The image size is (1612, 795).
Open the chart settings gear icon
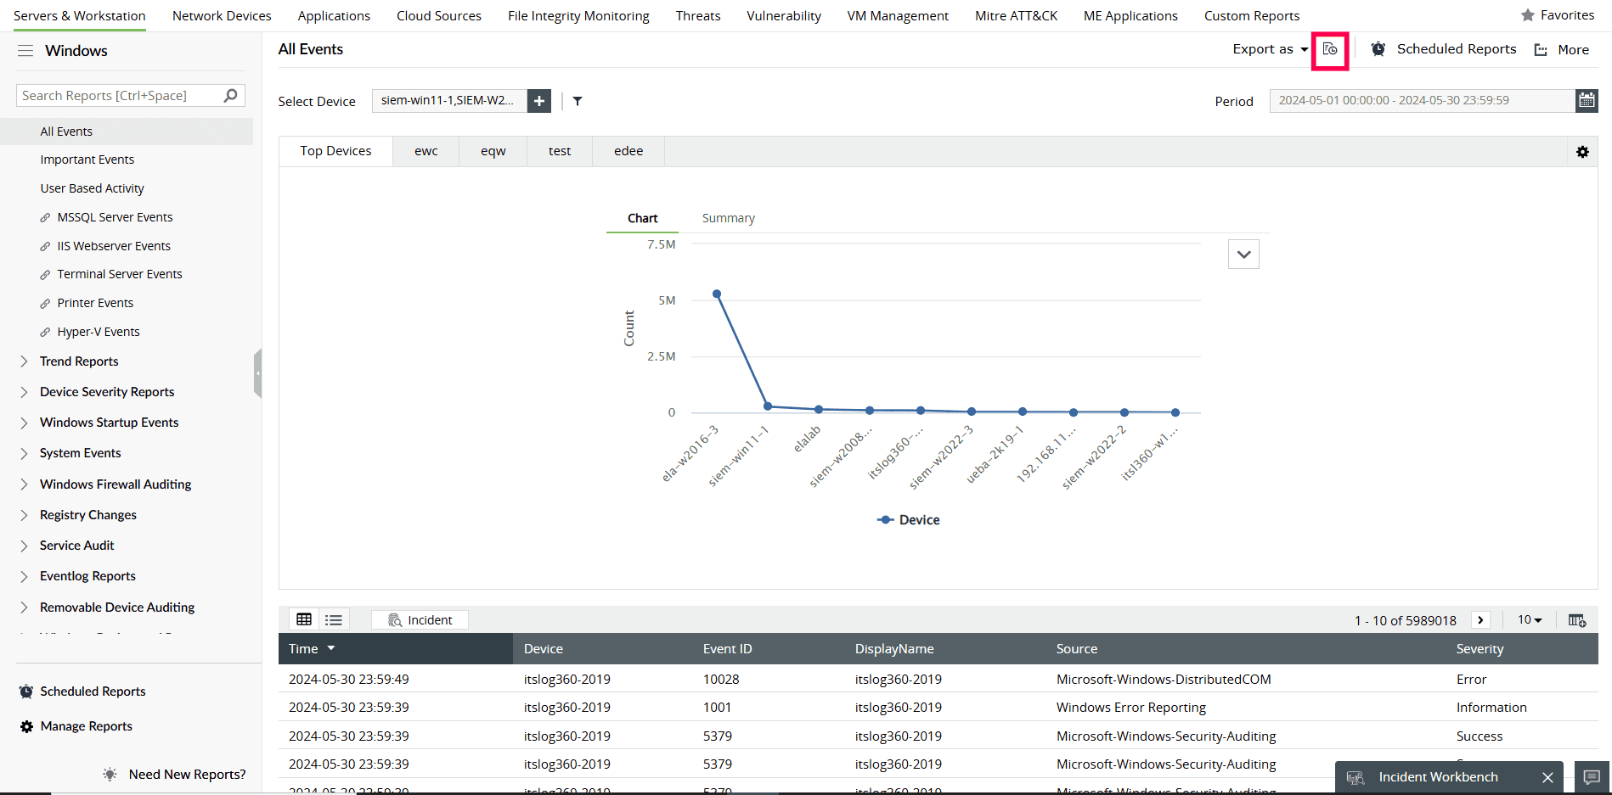coord(1583,152)
